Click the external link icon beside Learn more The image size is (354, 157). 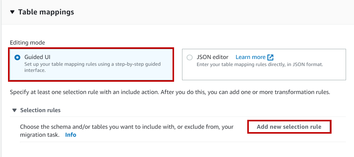[x=270, y=57]
